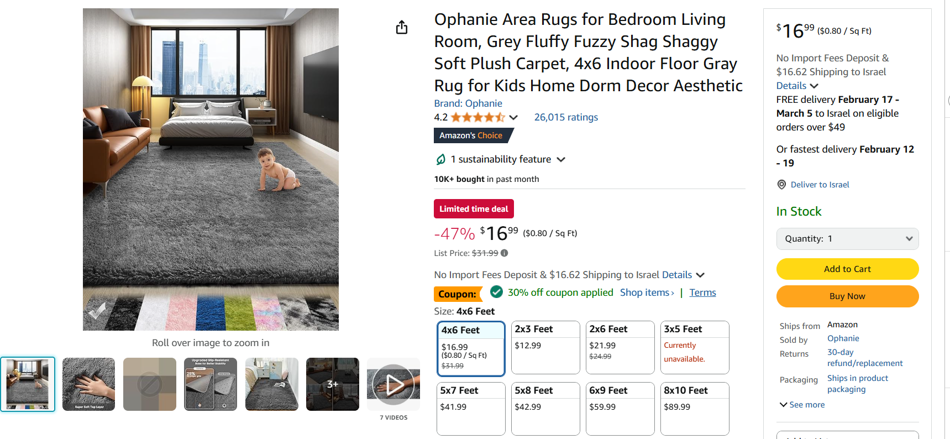The height and width of the screenshot is (439, 950).
Task: Open the ratings breakdown chevron
Action: 513,117
